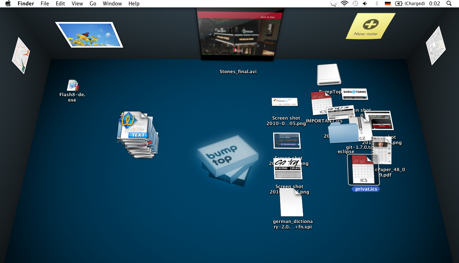The width and height of the screenshot is (459, 263).
Task: Click the Stones_final.avi file name label
Action: (238, 72)
